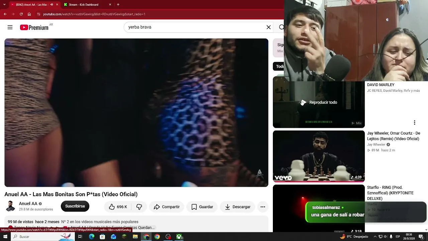The image size is (428, 241).
Task: Focus the YouTube search input field
Action: point(196,27)
